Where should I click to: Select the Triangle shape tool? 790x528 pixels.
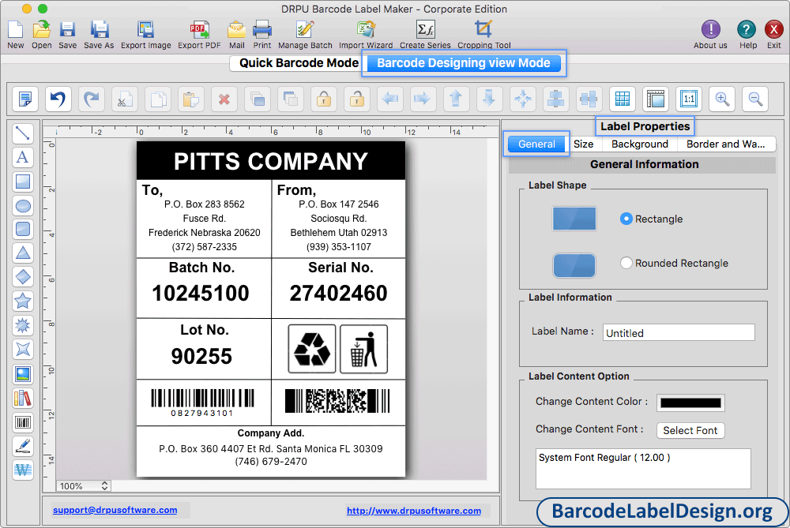coord(23,253)
